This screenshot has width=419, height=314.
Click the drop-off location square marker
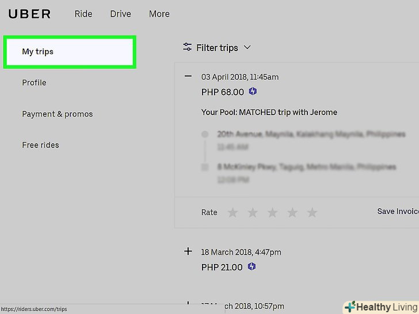pos(205,167)
